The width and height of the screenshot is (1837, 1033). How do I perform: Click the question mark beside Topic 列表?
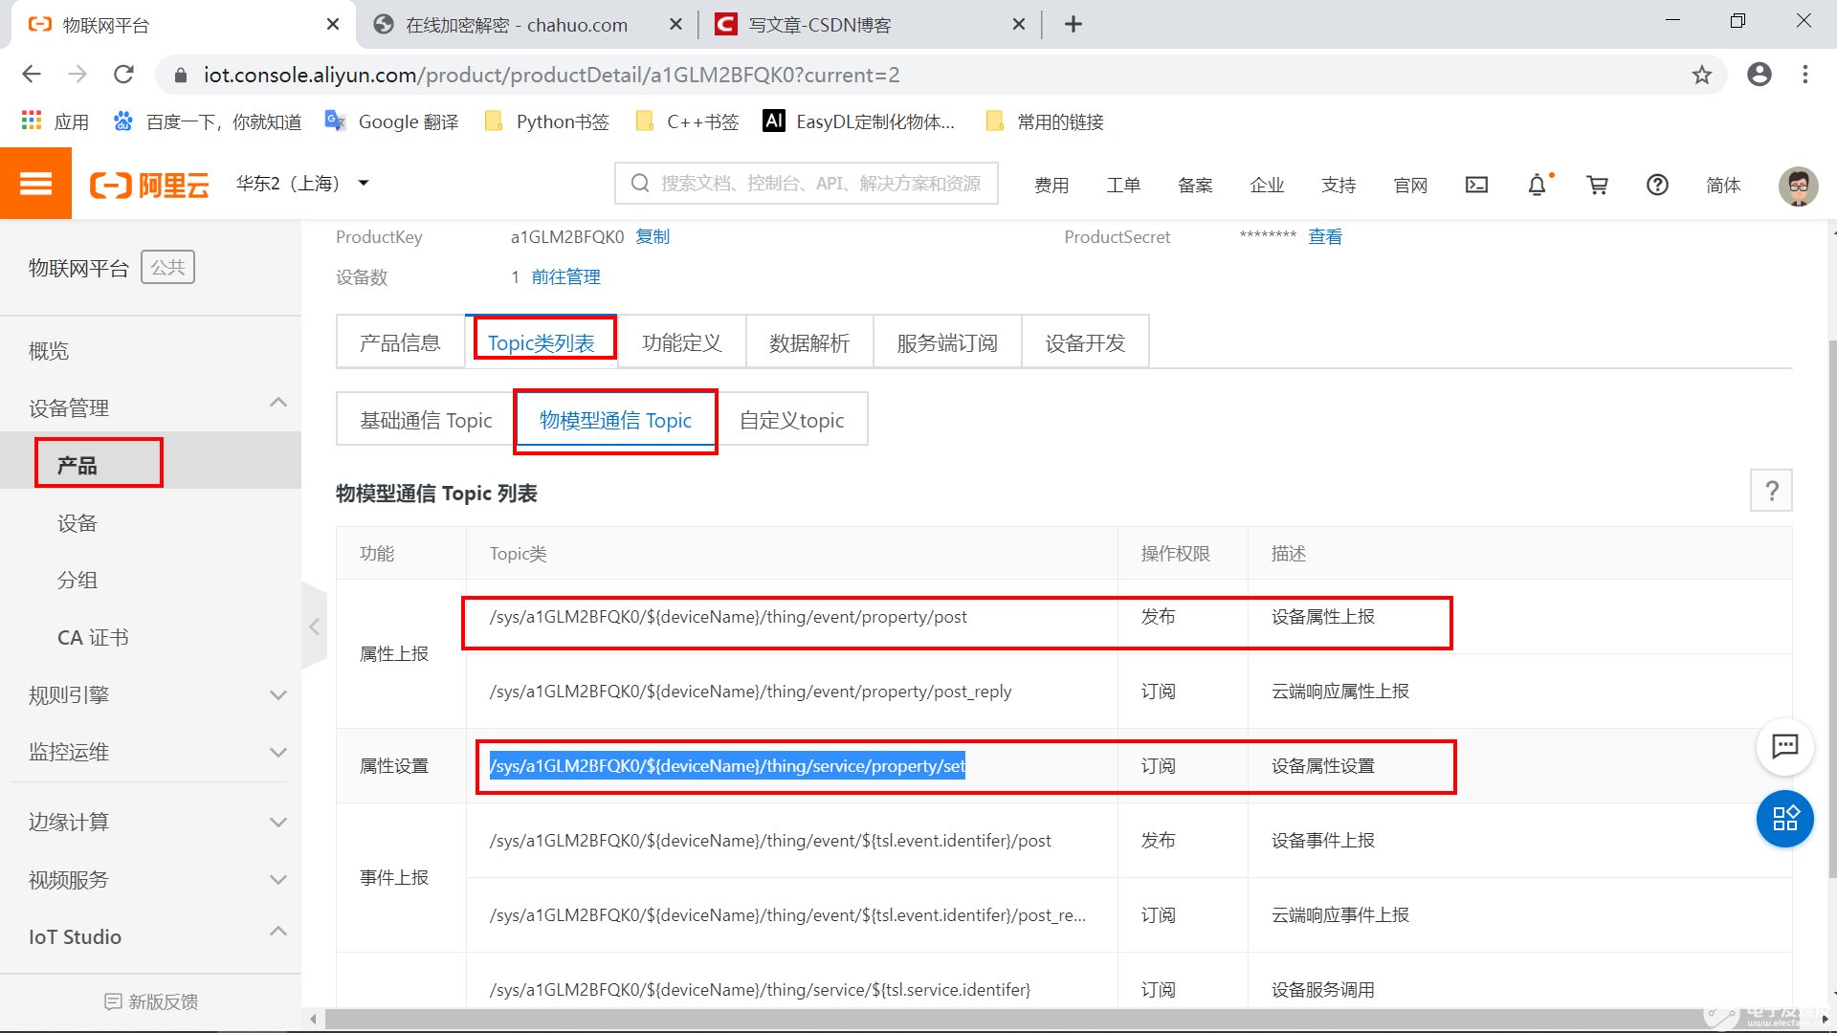1772,491
